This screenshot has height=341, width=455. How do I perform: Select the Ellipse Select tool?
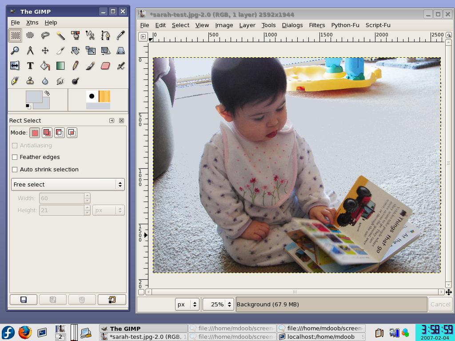30,35
